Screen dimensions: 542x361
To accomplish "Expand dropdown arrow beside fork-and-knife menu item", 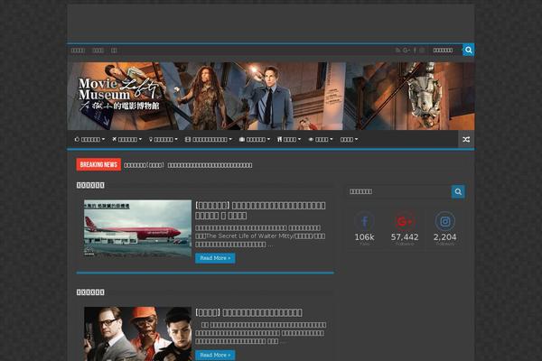I will point(299,139).
